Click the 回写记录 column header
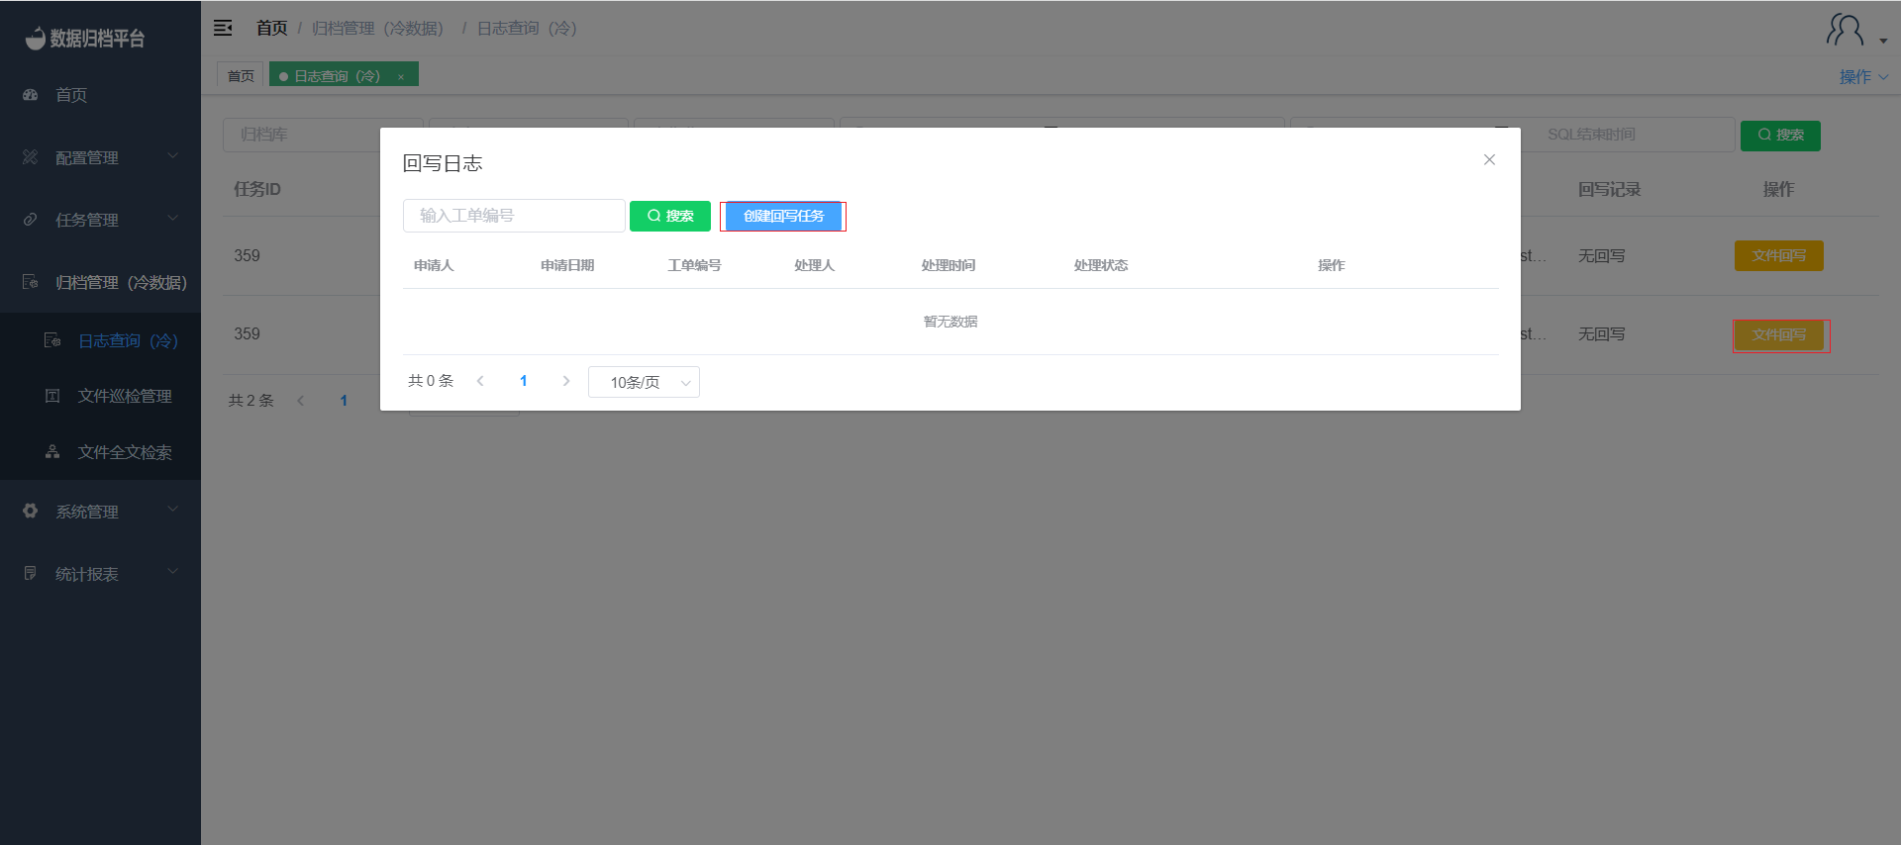The height and width of the screenshot is (845, 1901). (x=1609, y=189)
